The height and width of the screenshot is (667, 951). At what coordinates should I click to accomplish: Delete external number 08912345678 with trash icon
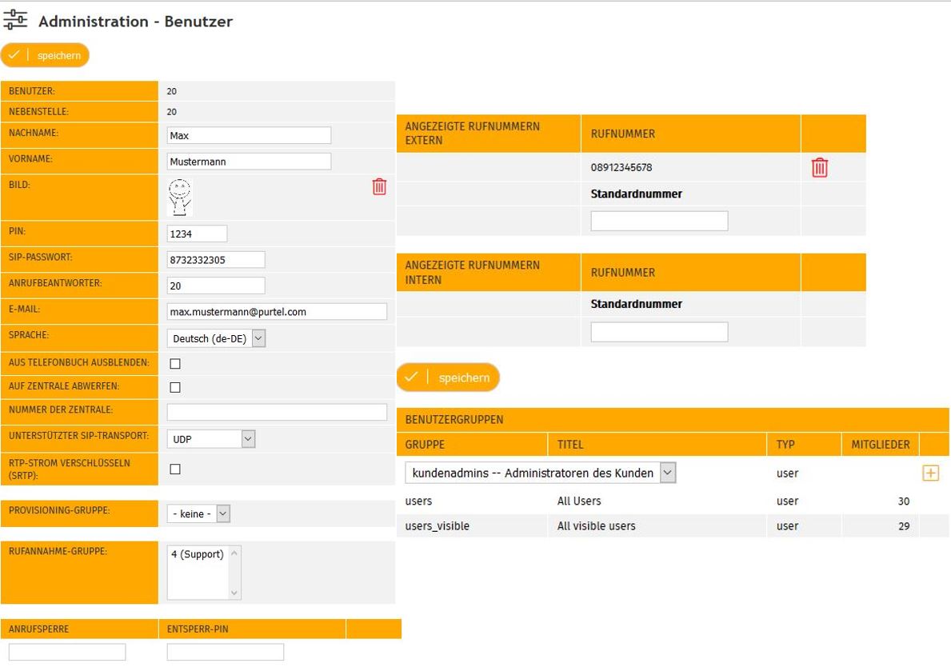[x=820, y=168]
